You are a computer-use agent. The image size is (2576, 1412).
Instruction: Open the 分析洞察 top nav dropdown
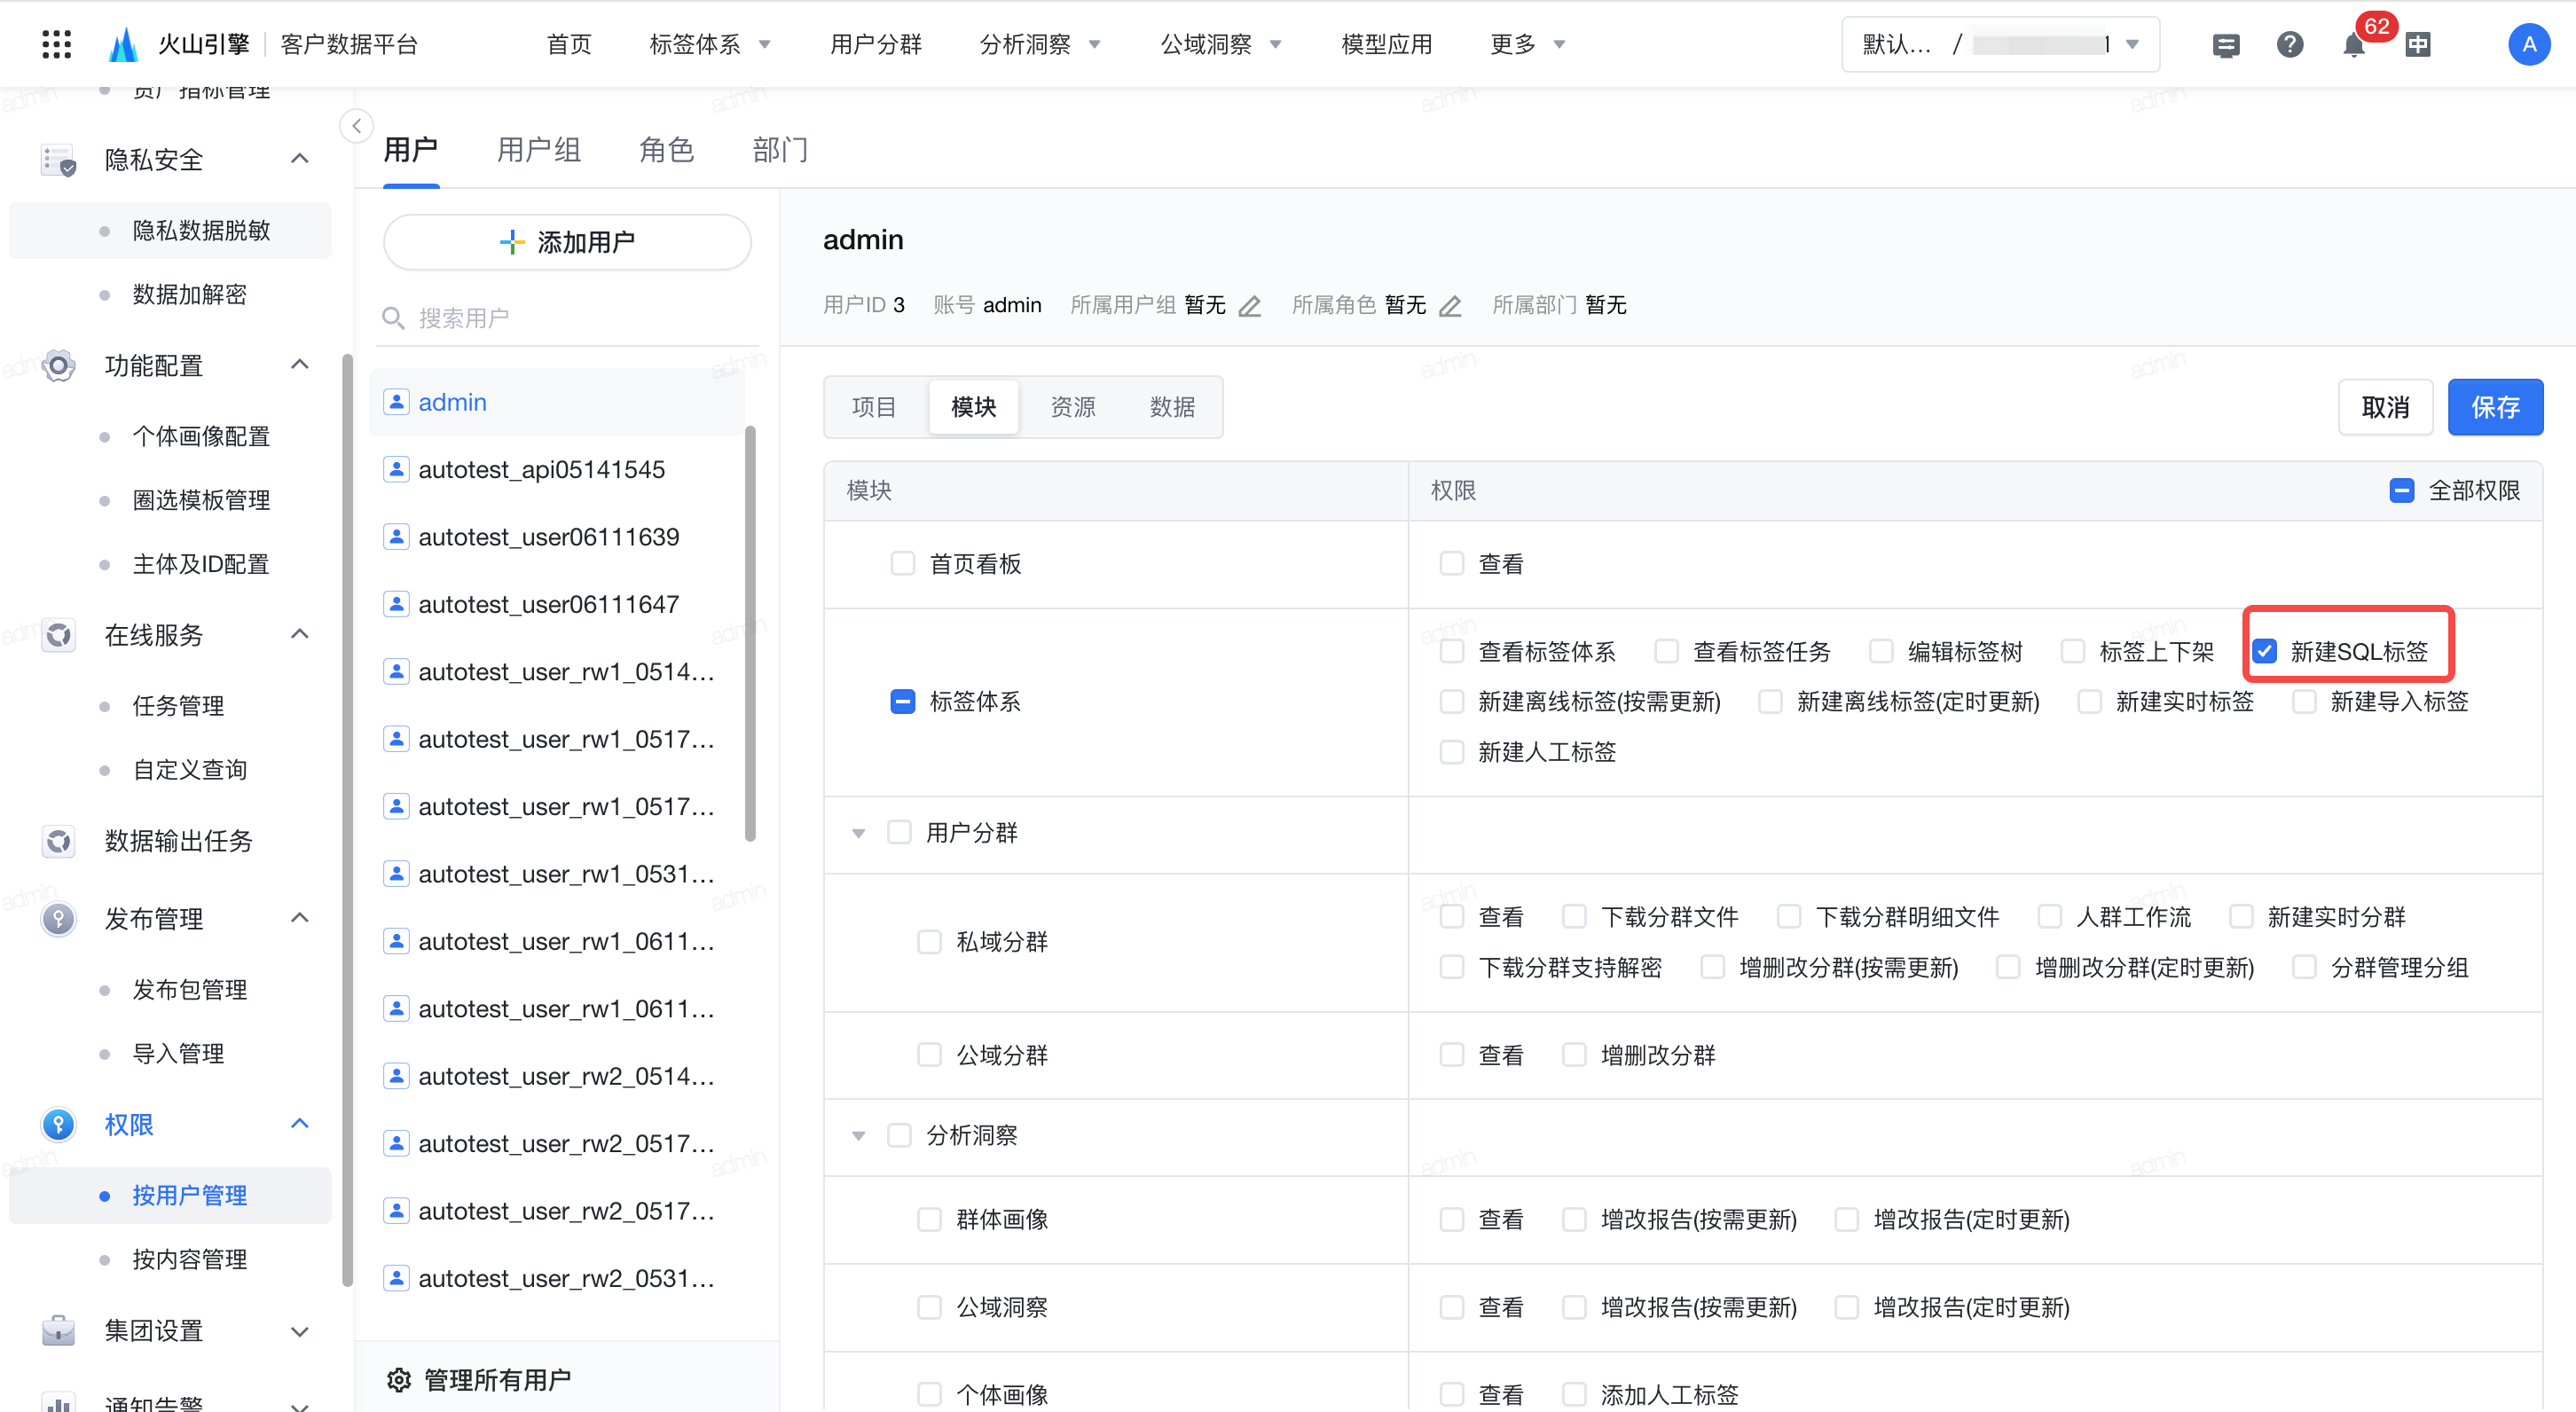(1040, 44)
